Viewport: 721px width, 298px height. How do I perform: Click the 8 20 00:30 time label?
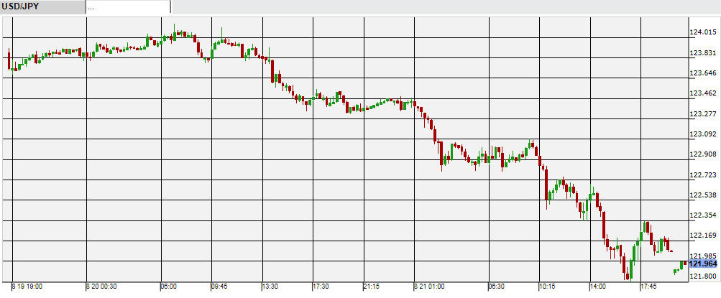coord(103,286)
